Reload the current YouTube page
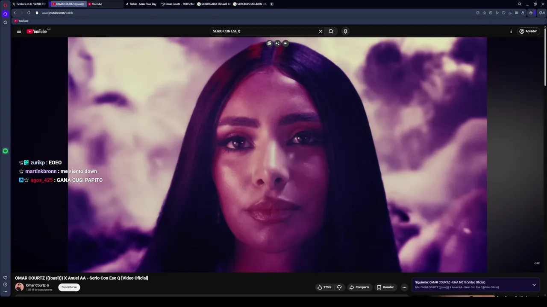 (x=29, y=13)
